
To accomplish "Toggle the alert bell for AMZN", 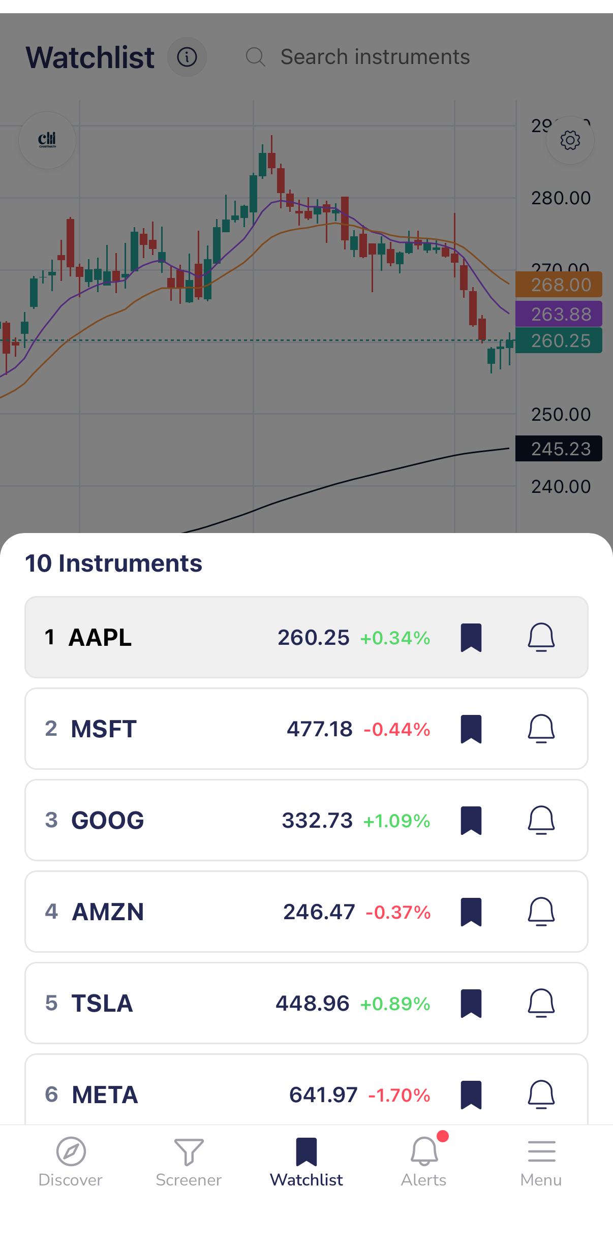I will [541, 911].
